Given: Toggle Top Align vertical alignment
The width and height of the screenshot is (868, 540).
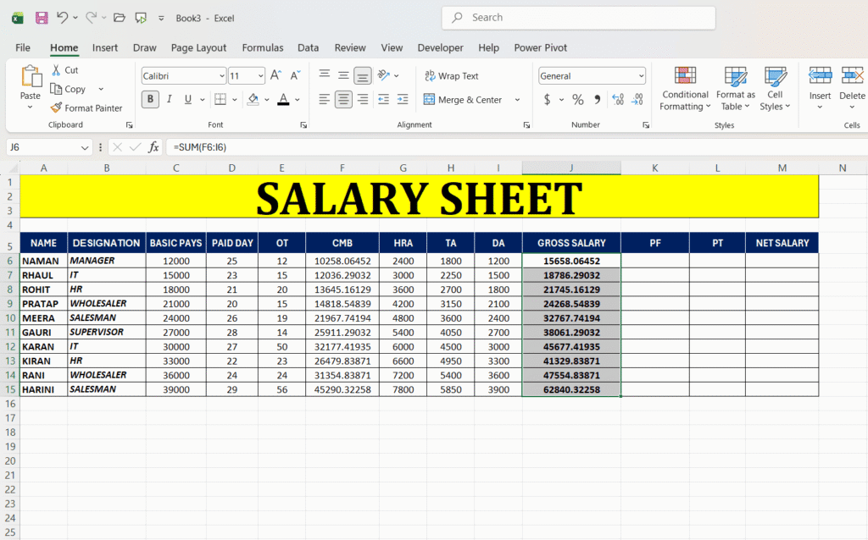Looking at the screenshot, I should point(325,75).
